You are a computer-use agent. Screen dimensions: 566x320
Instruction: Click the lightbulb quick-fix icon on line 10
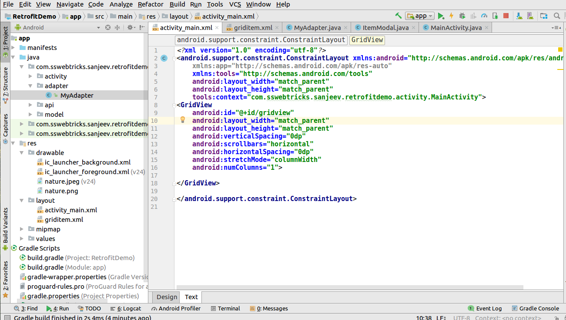183,120
